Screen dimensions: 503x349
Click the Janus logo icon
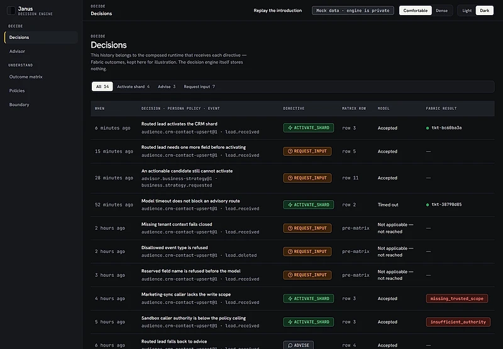pyautogui.click(x=11, y=11)
